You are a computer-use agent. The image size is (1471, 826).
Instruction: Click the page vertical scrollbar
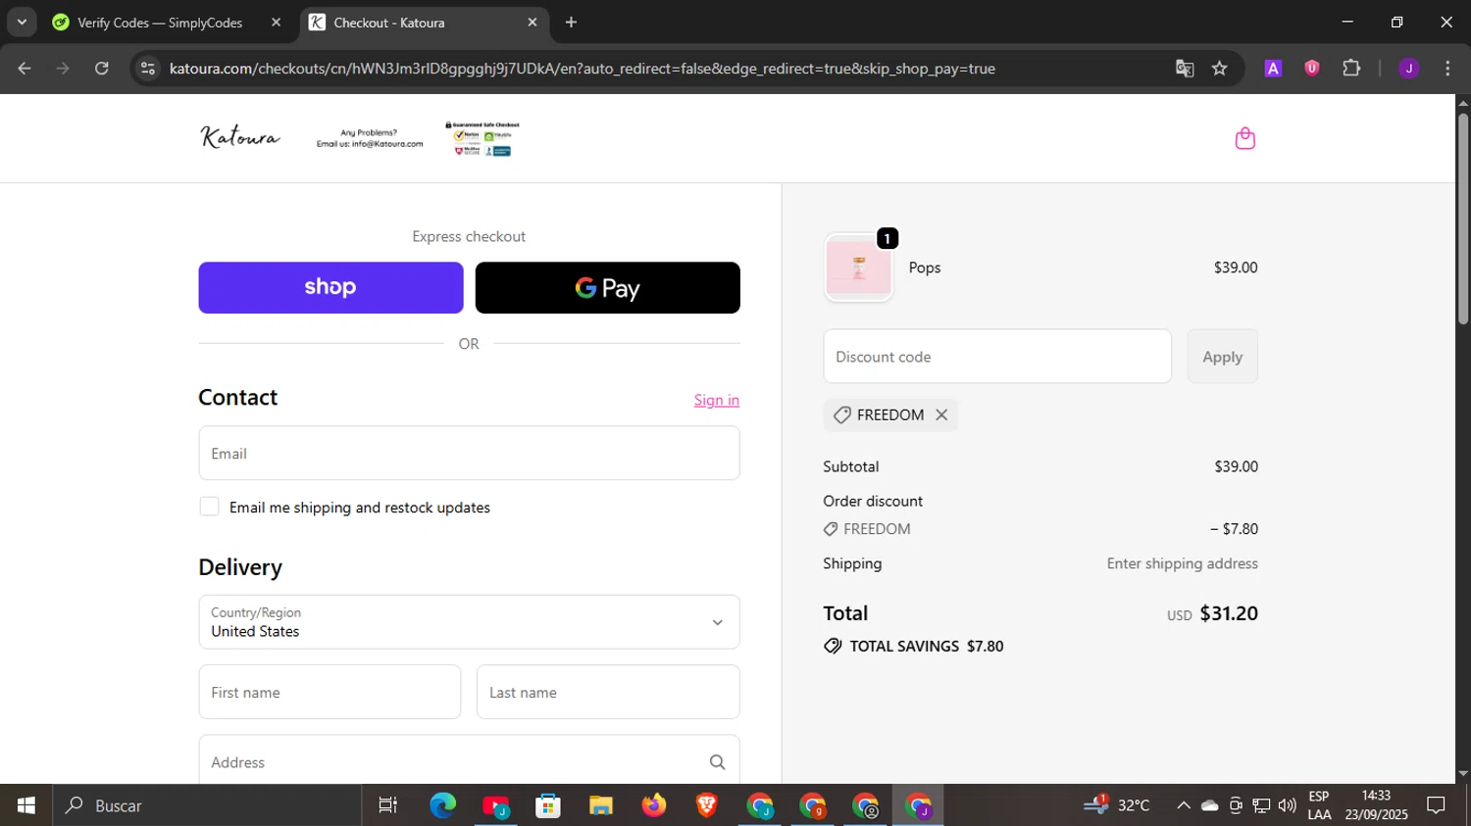(1463, 219)
